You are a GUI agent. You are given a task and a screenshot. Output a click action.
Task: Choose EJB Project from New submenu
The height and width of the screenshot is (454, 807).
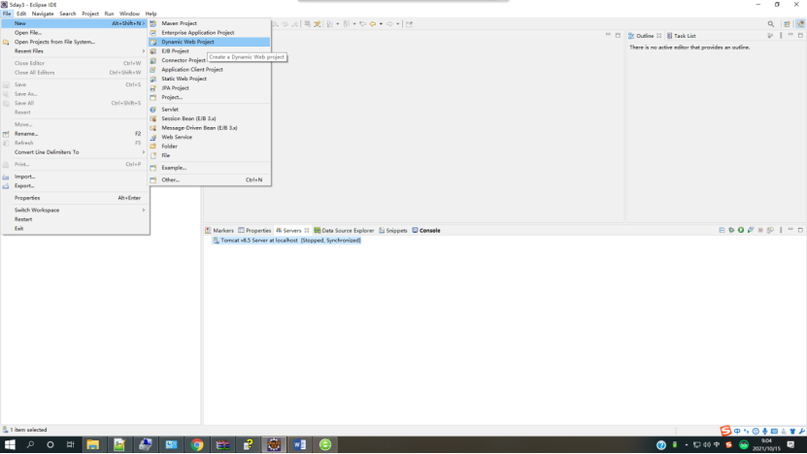tap(209, 50)
